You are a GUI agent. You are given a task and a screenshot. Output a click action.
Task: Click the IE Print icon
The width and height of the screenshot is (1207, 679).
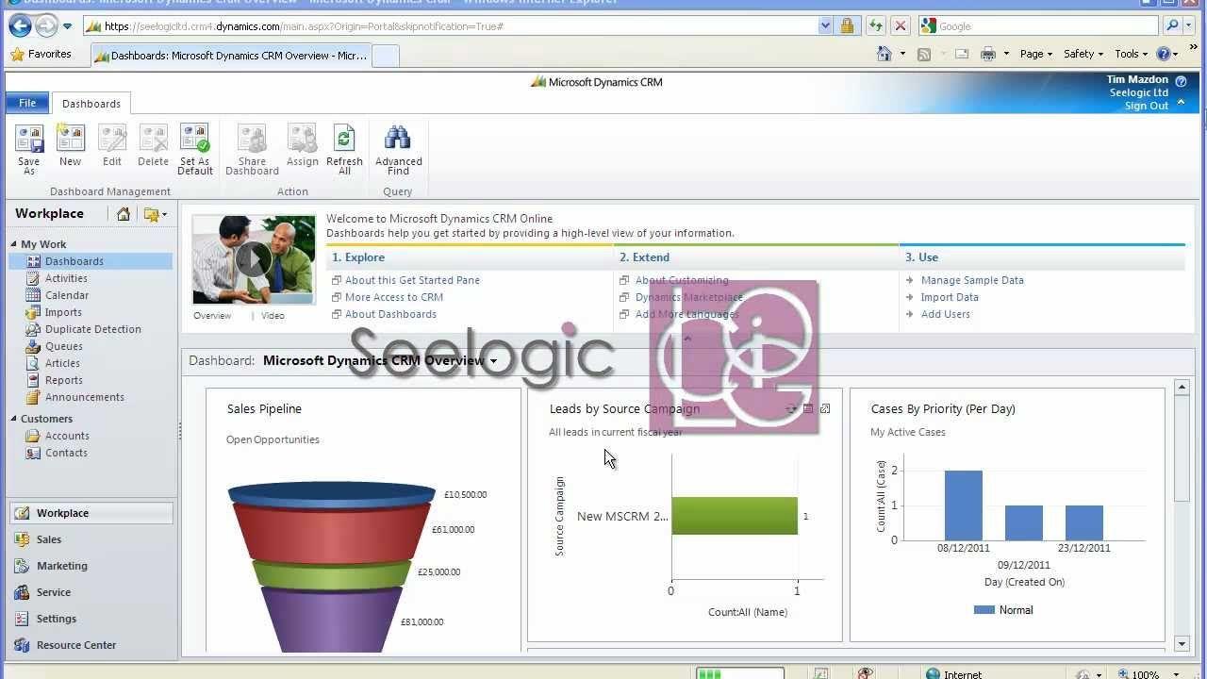[988, 55]
